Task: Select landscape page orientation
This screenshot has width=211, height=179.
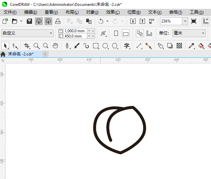Action: [x=126, y=33]
